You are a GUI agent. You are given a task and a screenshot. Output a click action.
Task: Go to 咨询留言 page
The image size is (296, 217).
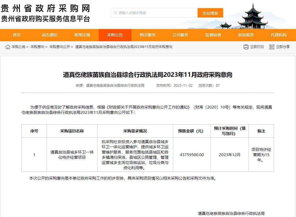pos(246,35)
